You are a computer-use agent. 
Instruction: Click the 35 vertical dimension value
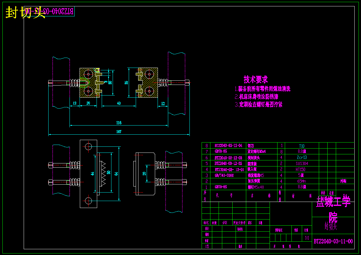click(x=126, y=82)
